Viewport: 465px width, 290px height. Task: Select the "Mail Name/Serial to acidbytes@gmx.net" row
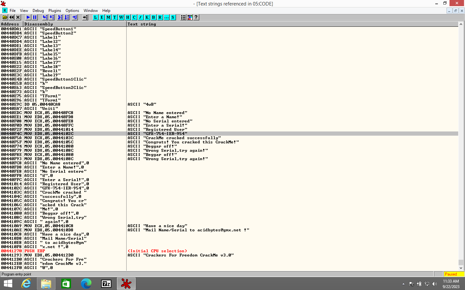pyautogui.click(x=229, y=230)
